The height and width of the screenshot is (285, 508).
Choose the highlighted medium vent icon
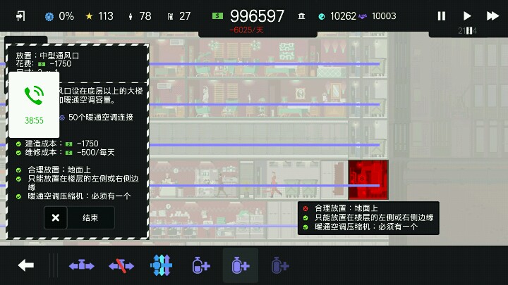(x=241, y=265)
